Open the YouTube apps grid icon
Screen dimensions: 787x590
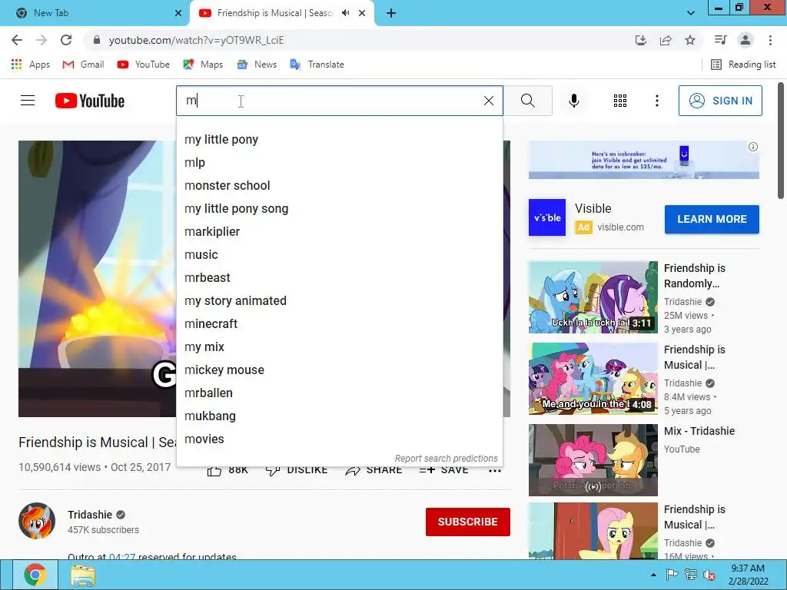(x=620, y=101)
